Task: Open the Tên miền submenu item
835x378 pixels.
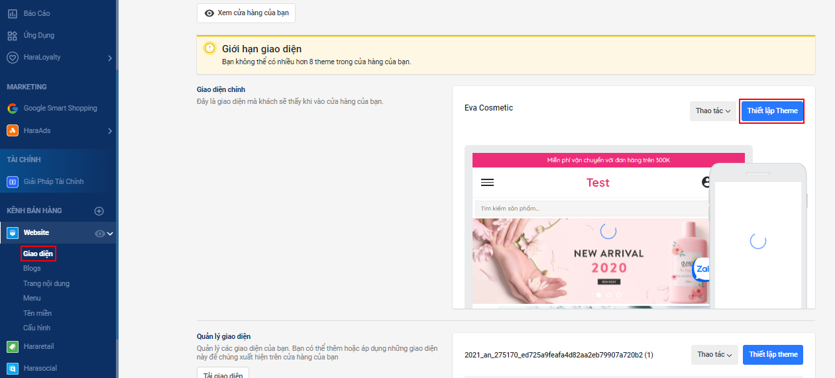Action: pyautogui.click(x=38, y=313)
